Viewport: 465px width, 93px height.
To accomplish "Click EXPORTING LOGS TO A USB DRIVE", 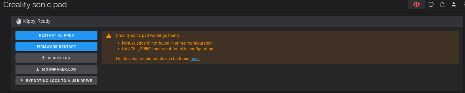I will [x=56, y=81].
